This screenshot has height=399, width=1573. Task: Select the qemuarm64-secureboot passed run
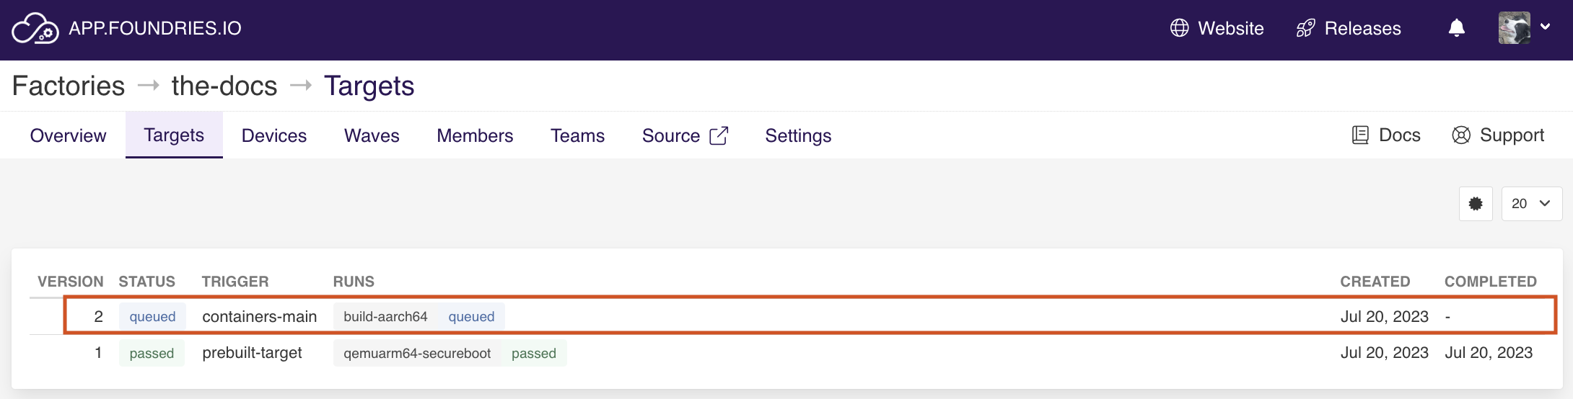450,354
